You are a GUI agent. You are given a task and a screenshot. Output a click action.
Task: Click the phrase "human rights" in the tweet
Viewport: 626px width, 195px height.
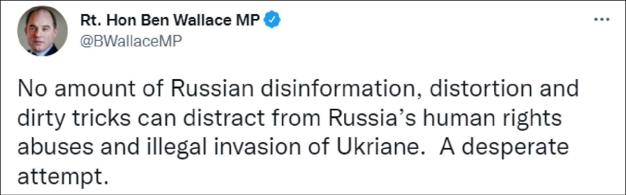[492, 118]
